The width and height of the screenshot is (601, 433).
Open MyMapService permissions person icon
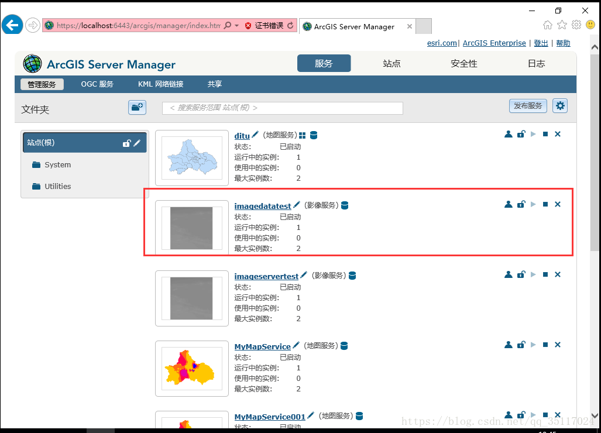point(508,345)
